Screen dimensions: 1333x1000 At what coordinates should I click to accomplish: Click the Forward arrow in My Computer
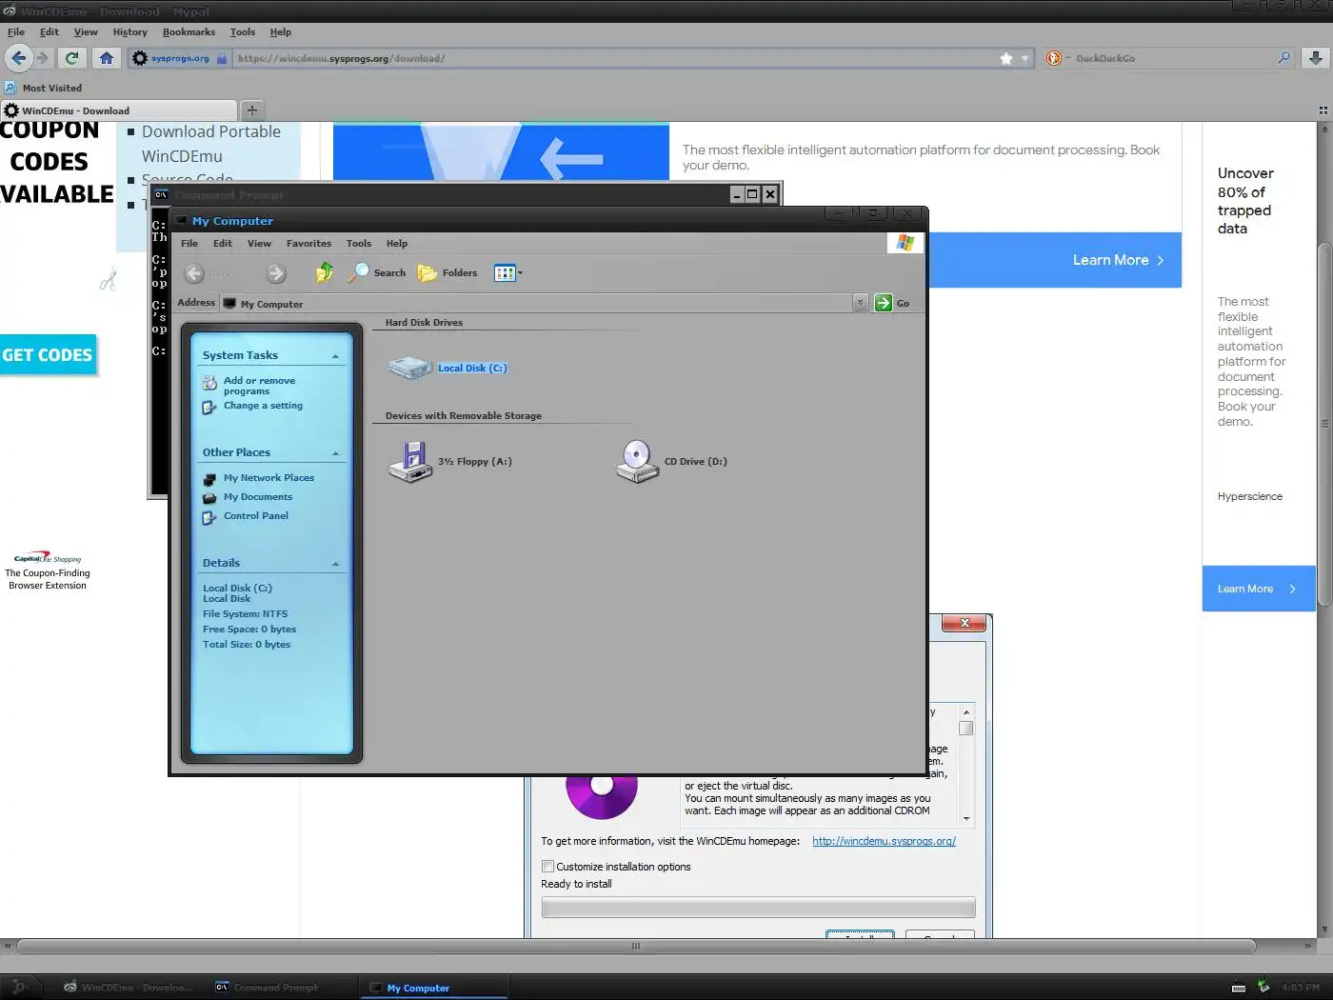click(276, 273)
